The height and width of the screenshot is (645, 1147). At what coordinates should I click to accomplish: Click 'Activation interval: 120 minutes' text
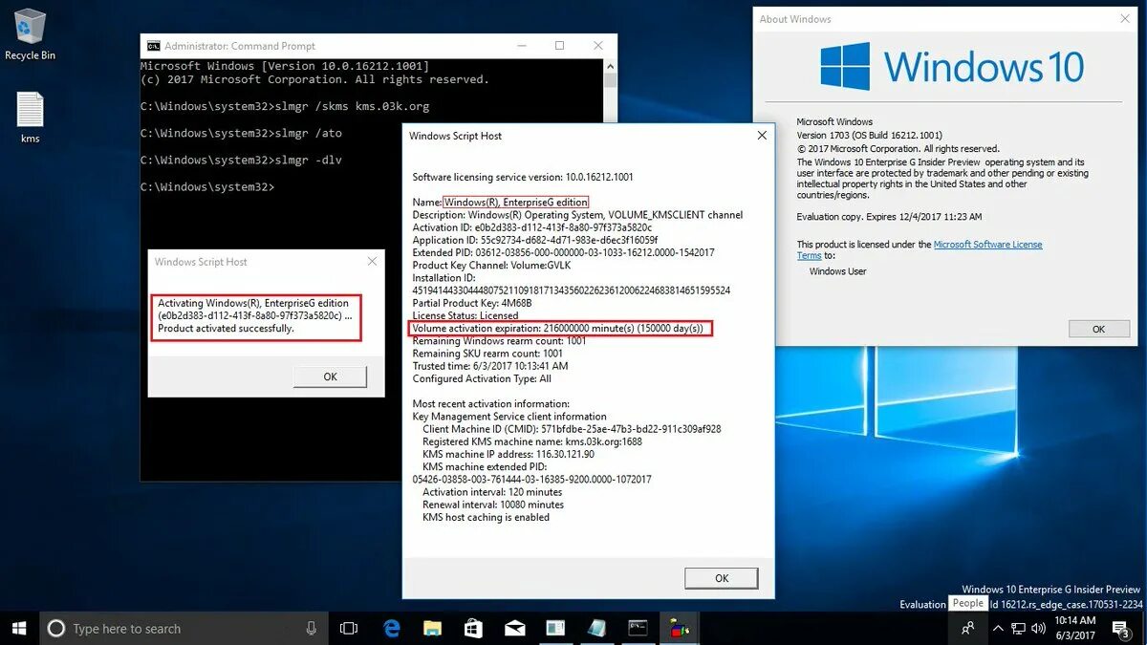[492, 492]
